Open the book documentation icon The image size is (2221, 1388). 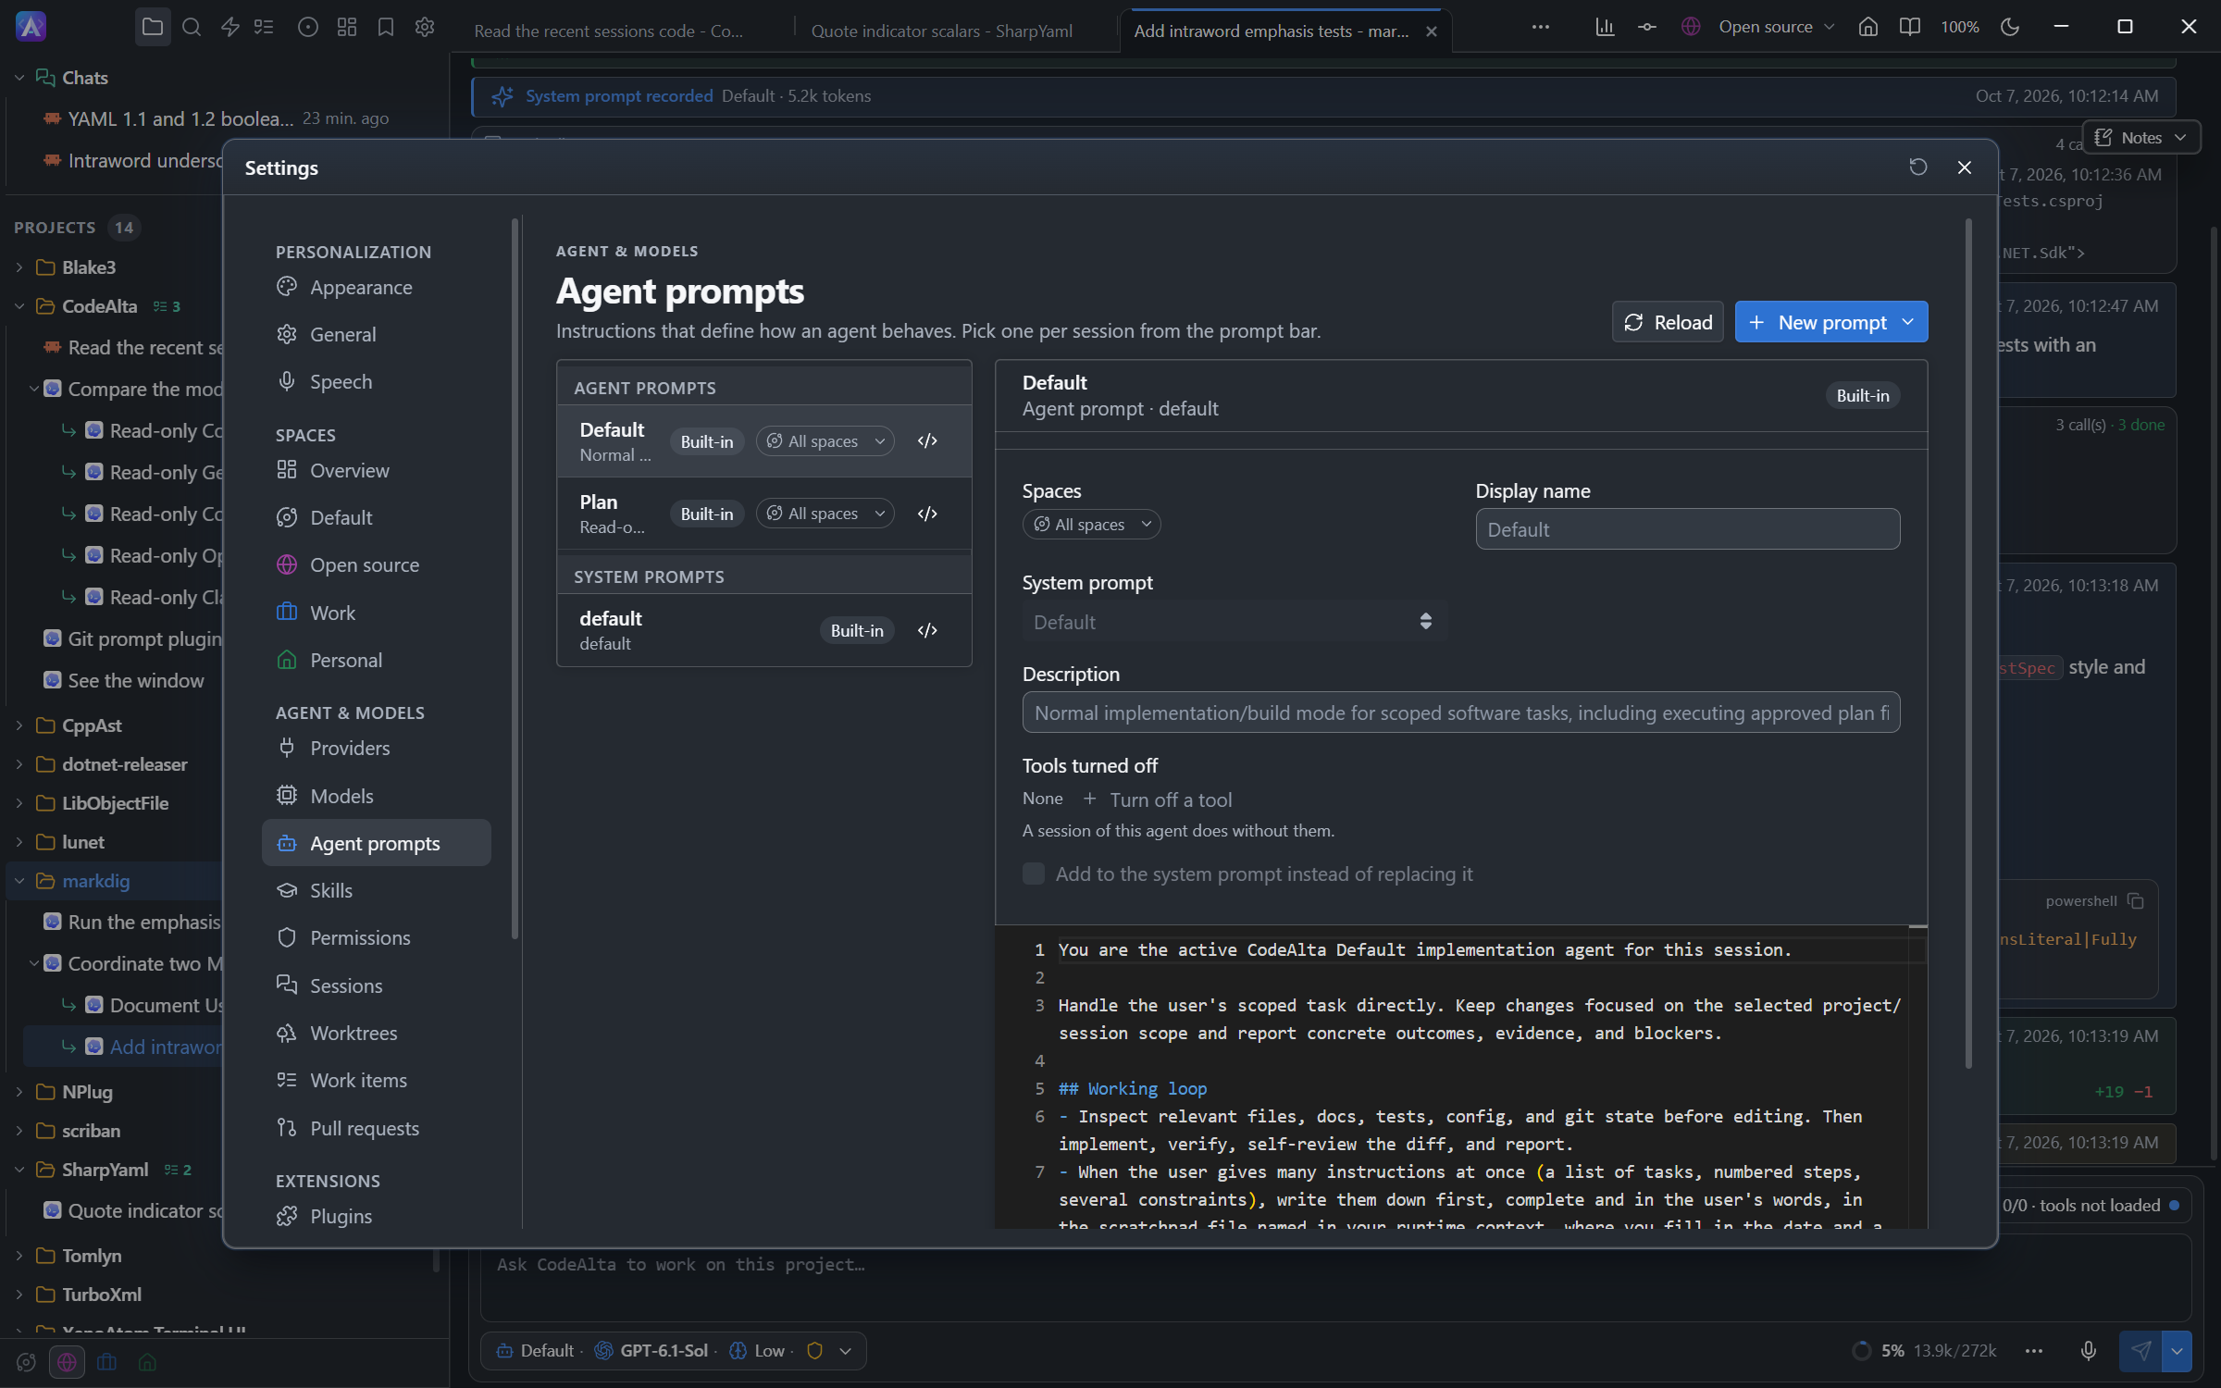pyautogui.click(x=1909, y=27)
